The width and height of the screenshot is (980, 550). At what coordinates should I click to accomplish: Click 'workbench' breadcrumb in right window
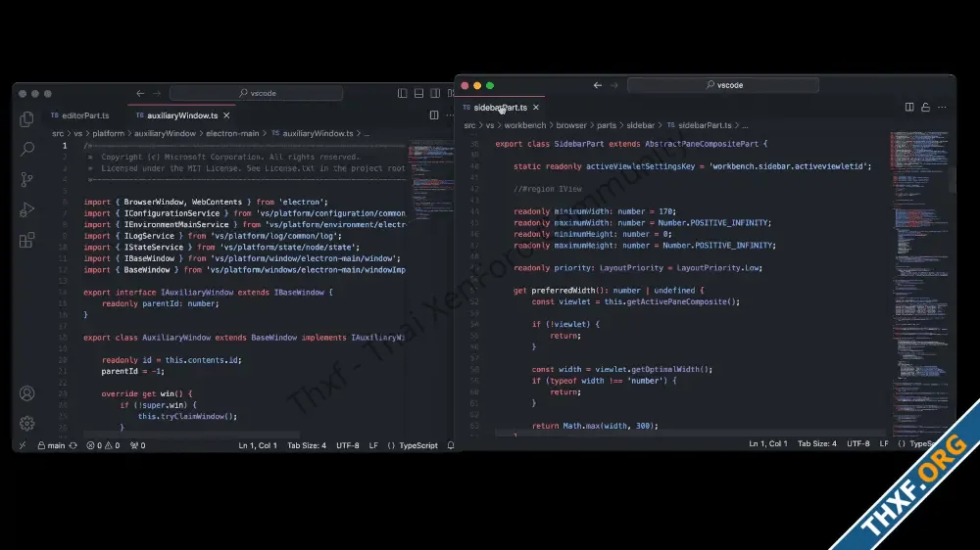pos(525,125)
